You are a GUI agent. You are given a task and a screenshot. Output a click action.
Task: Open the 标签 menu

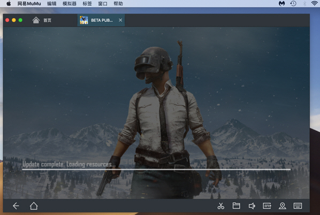(x=87, y=3)
